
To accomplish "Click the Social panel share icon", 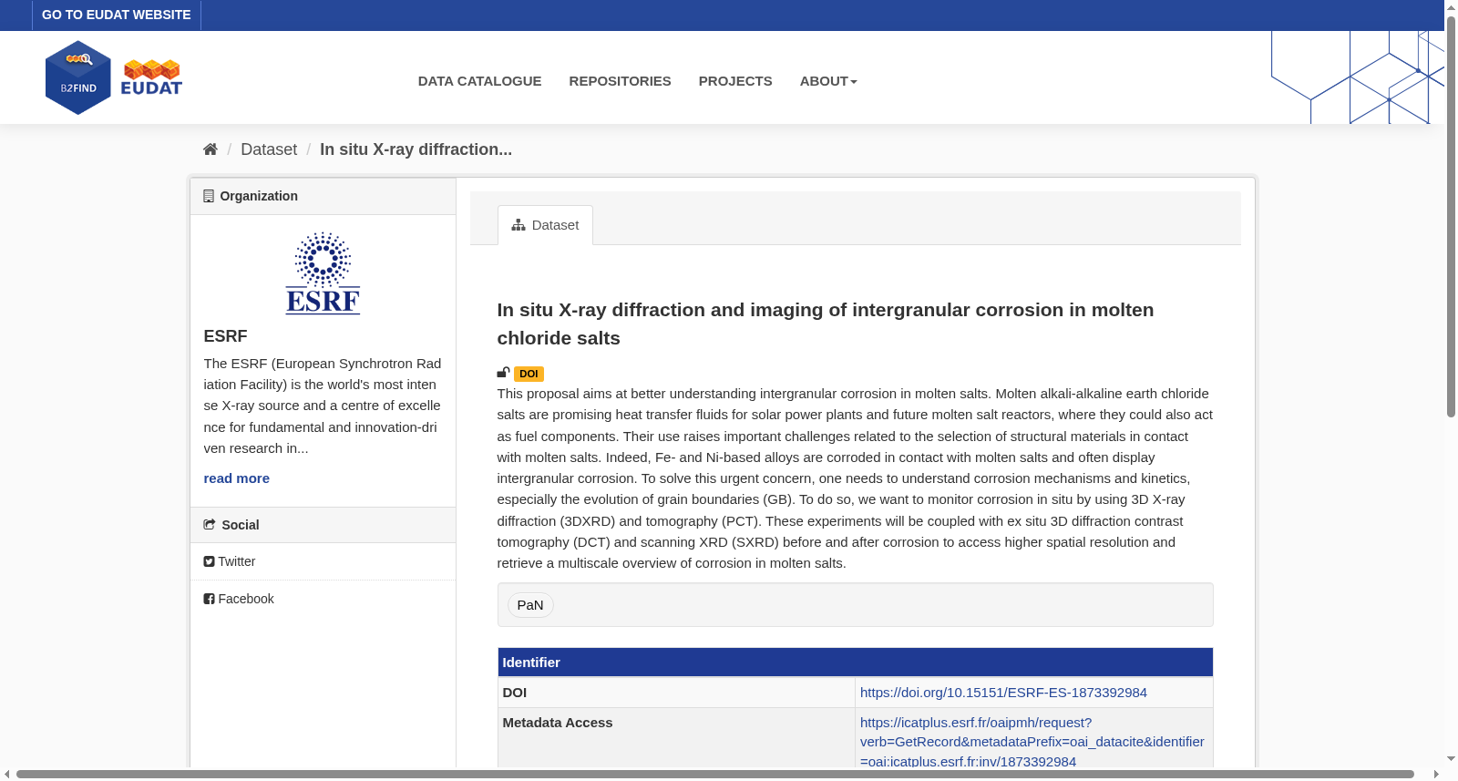I will [x=210, y=525].
